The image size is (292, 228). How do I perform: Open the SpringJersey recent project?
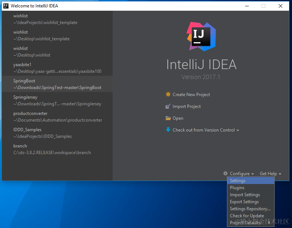click(57, 100)
